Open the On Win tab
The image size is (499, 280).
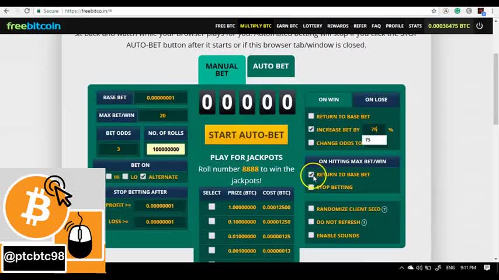329,100
